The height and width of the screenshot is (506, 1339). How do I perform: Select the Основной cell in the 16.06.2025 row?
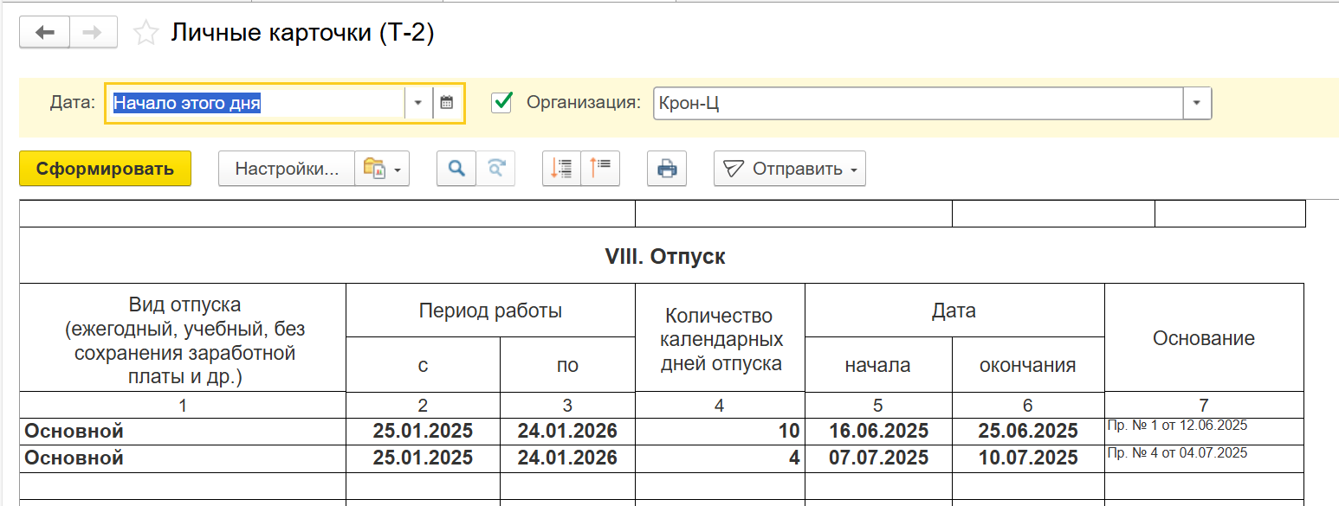click(x=183, y=431)
